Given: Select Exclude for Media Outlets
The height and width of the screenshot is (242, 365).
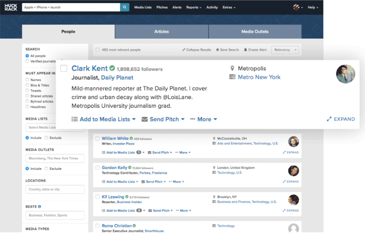Looking at the screenshot, I should point(47,168).
